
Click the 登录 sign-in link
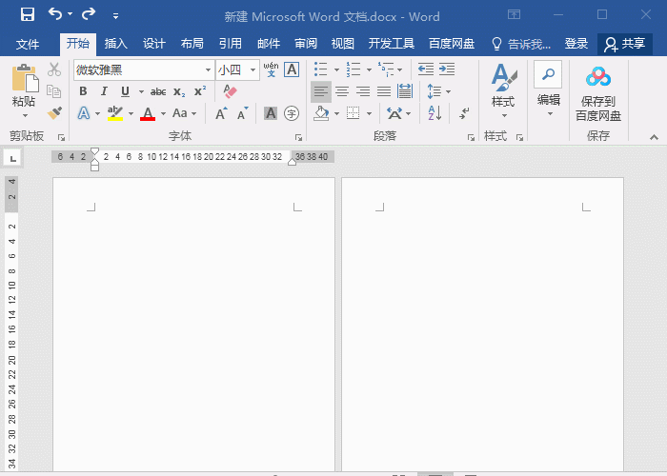coord(576,44)
